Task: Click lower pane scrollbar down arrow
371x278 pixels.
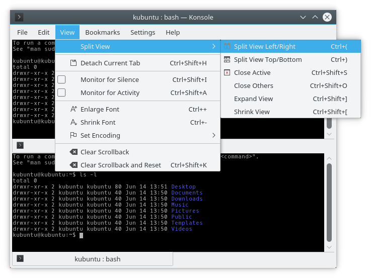Action: pyautogui.click(x=329, y=247)
